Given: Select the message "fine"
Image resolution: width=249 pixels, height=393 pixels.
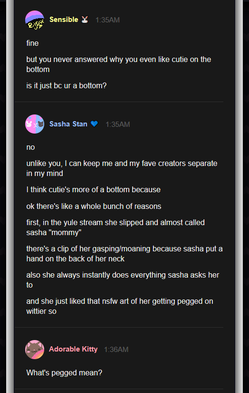Looking at the screenshot, I should tap(32, 43).
